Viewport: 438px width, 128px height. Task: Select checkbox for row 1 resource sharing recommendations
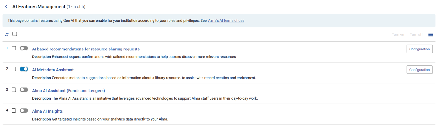(x=14, y=48)
